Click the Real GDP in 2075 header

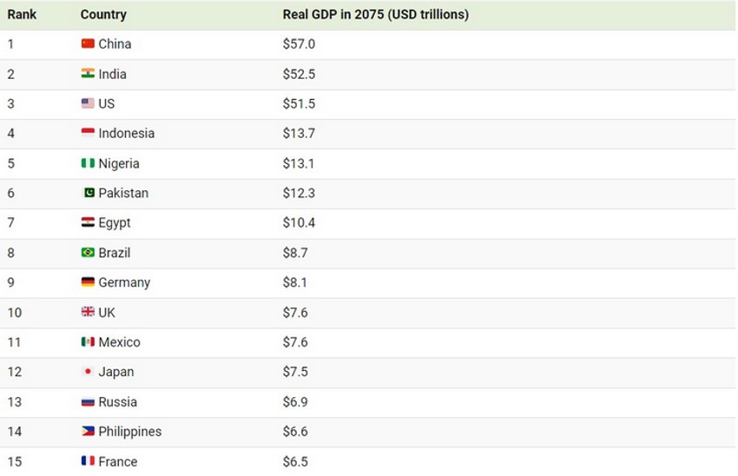pos(375,15)
